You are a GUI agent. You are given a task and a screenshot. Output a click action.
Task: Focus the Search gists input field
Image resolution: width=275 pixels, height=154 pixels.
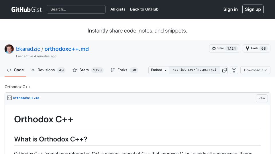pyautogui.click(x=76, y=9)
